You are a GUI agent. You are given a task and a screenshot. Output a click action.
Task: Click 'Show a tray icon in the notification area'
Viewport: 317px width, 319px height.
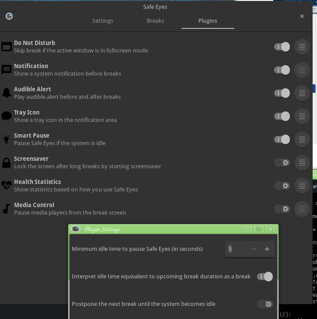pyautogui.click(x=65, y=120)
